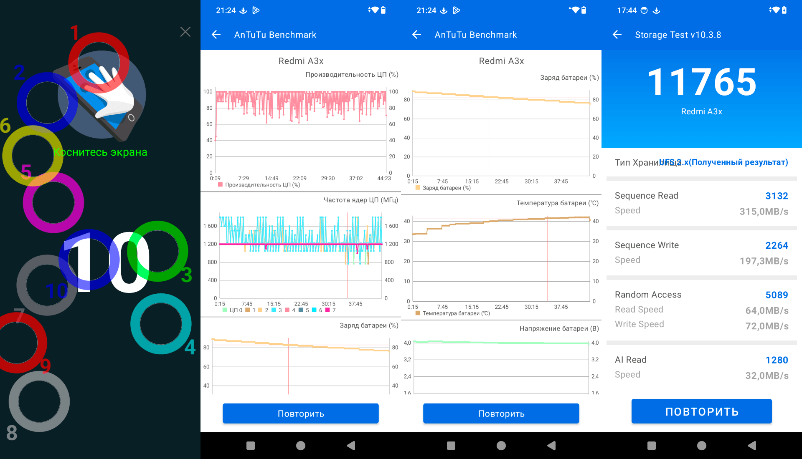Tap the battery temperature chart
This screenshot has height=459, width=802.
(x=501, y=259)
